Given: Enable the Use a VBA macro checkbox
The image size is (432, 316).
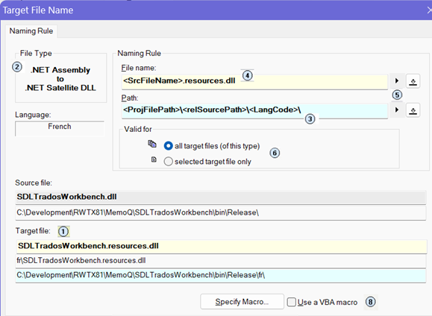Looking at the screenshot, I should point(291,302).
